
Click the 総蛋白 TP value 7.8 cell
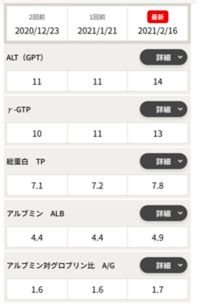tap(158, 185)
